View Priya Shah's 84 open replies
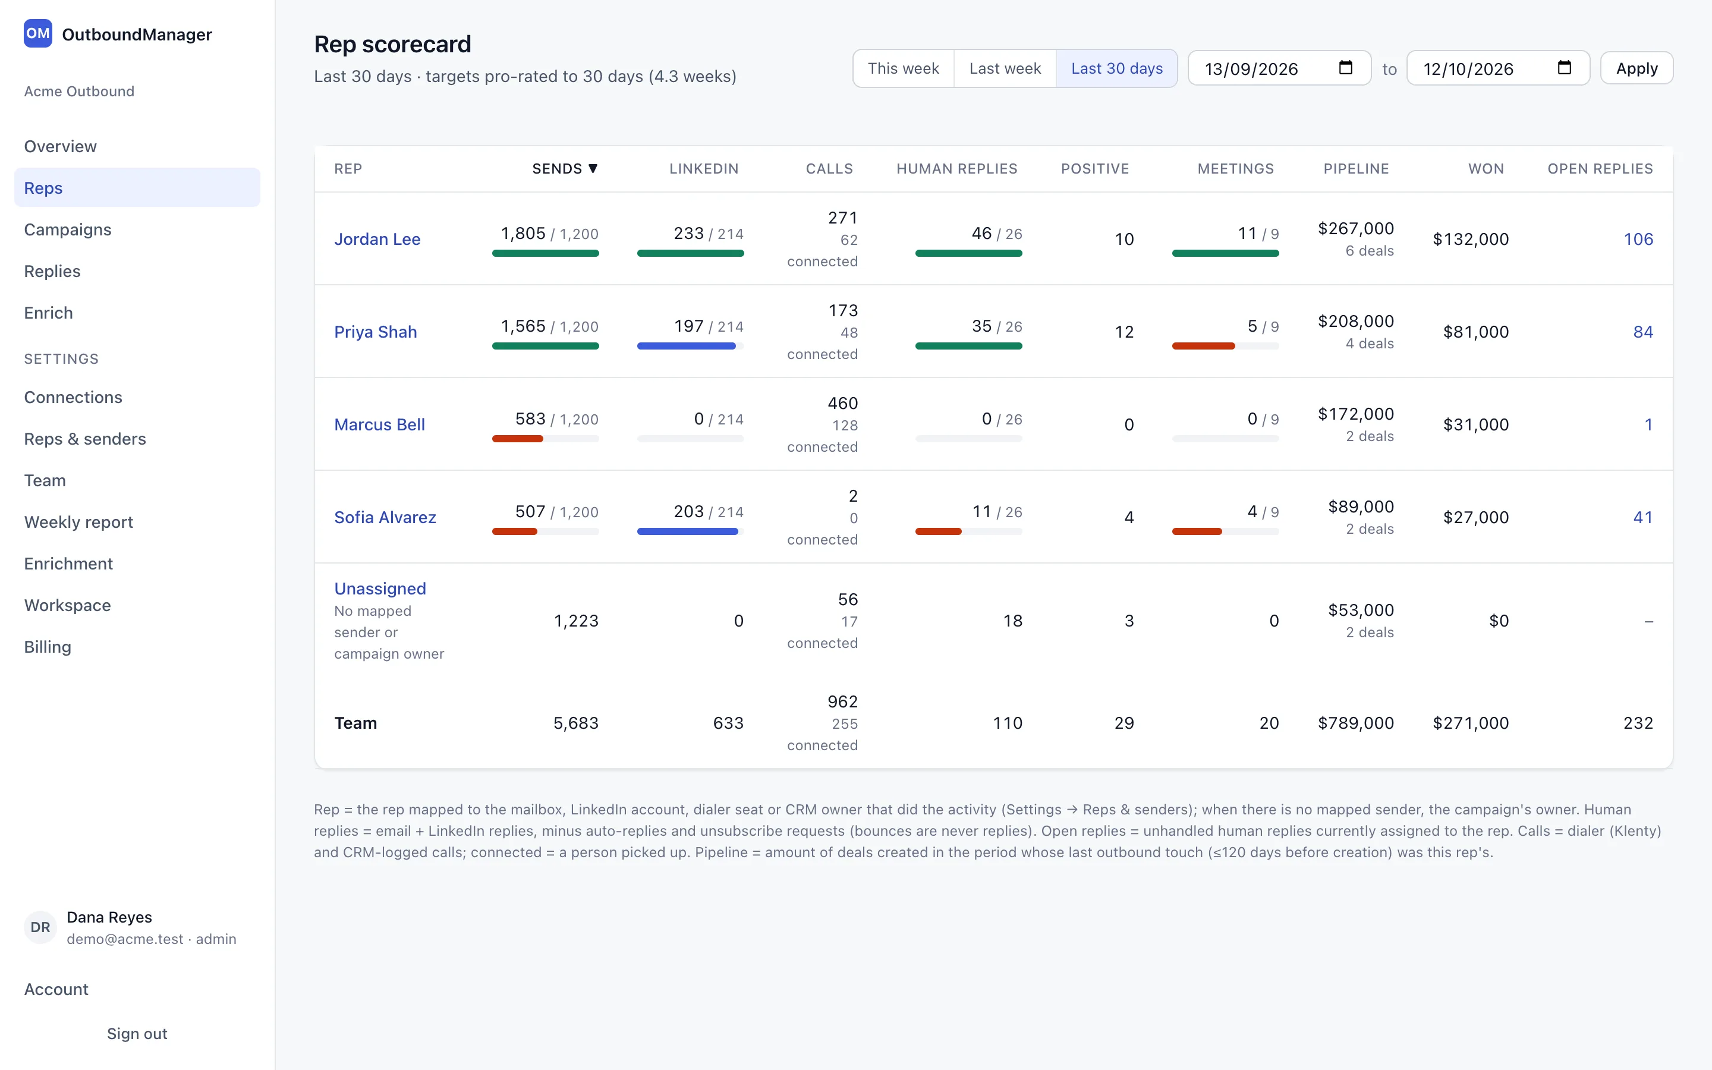 (x=1642, y=332)
